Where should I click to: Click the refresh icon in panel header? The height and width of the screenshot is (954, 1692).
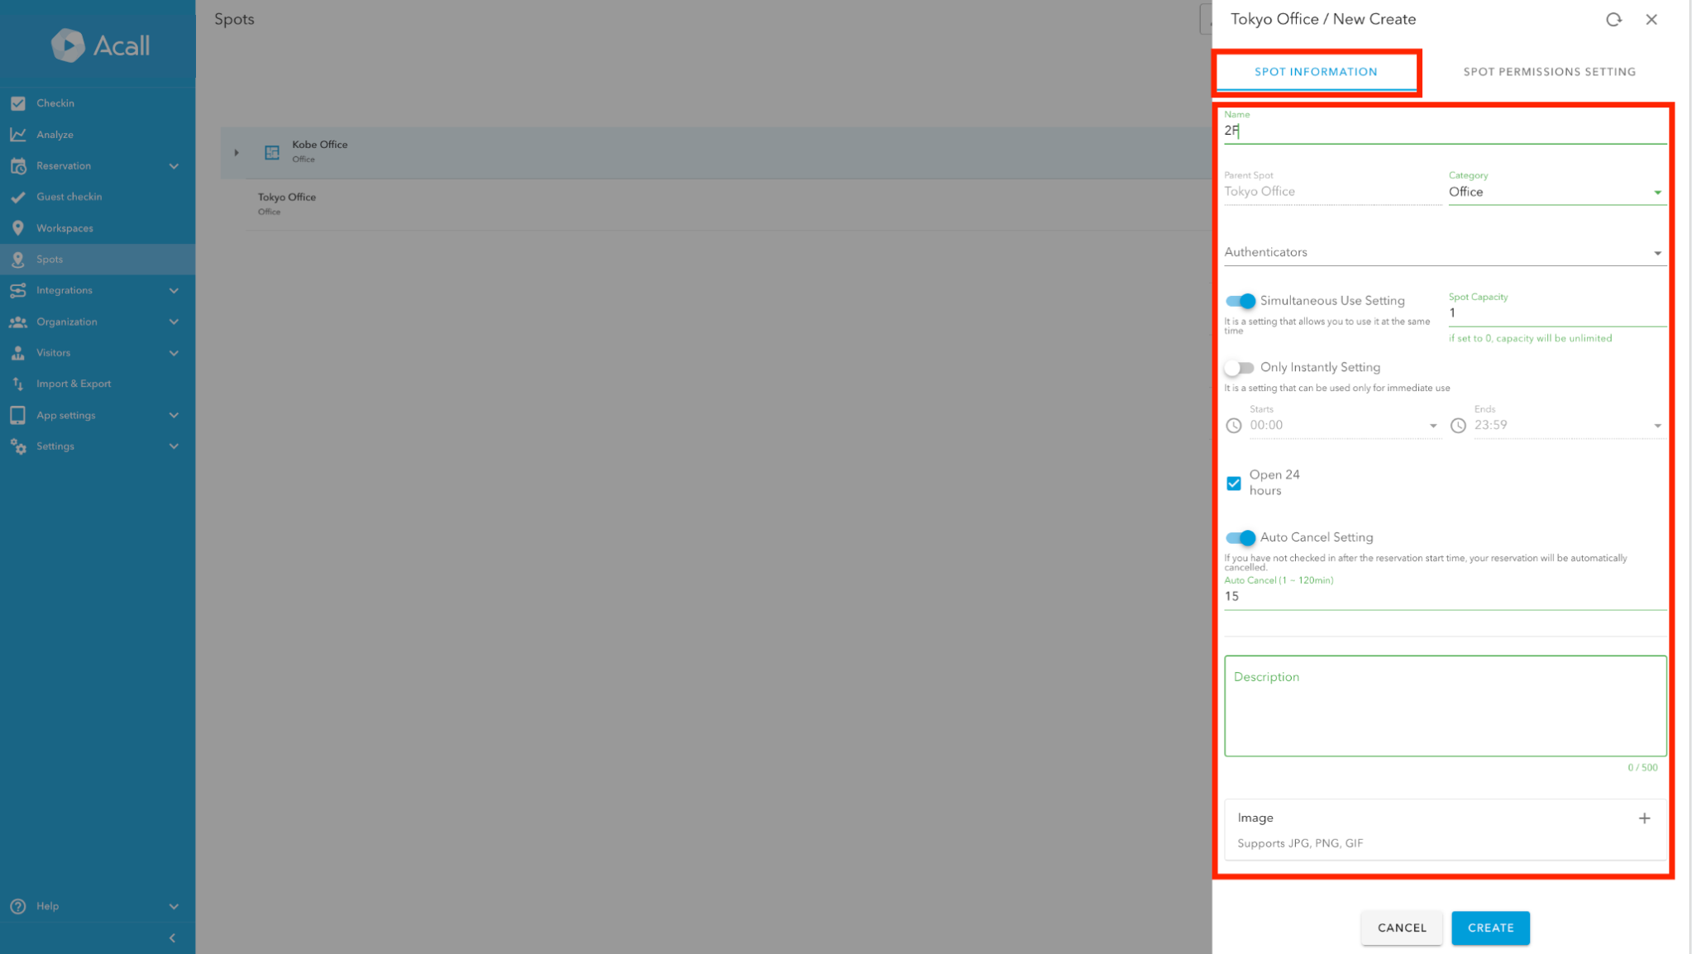(1613, 20)
